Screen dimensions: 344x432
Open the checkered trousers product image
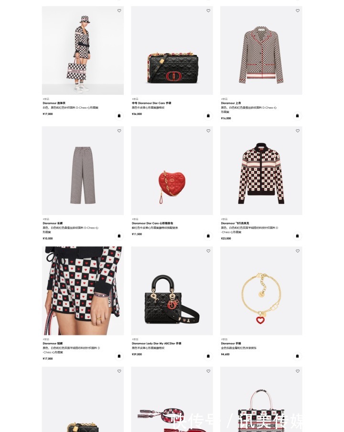[83, 170]
